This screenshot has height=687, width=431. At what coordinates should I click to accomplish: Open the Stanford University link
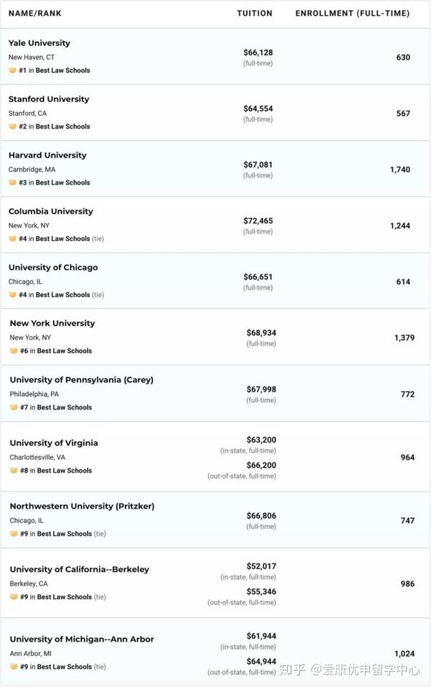(x=49, y=99)
